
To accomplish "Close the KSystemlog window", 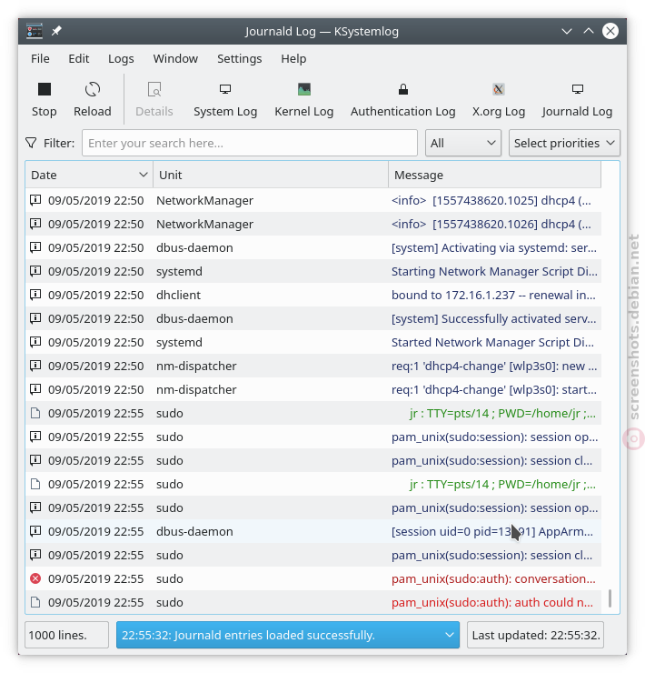I will point(610,31).
